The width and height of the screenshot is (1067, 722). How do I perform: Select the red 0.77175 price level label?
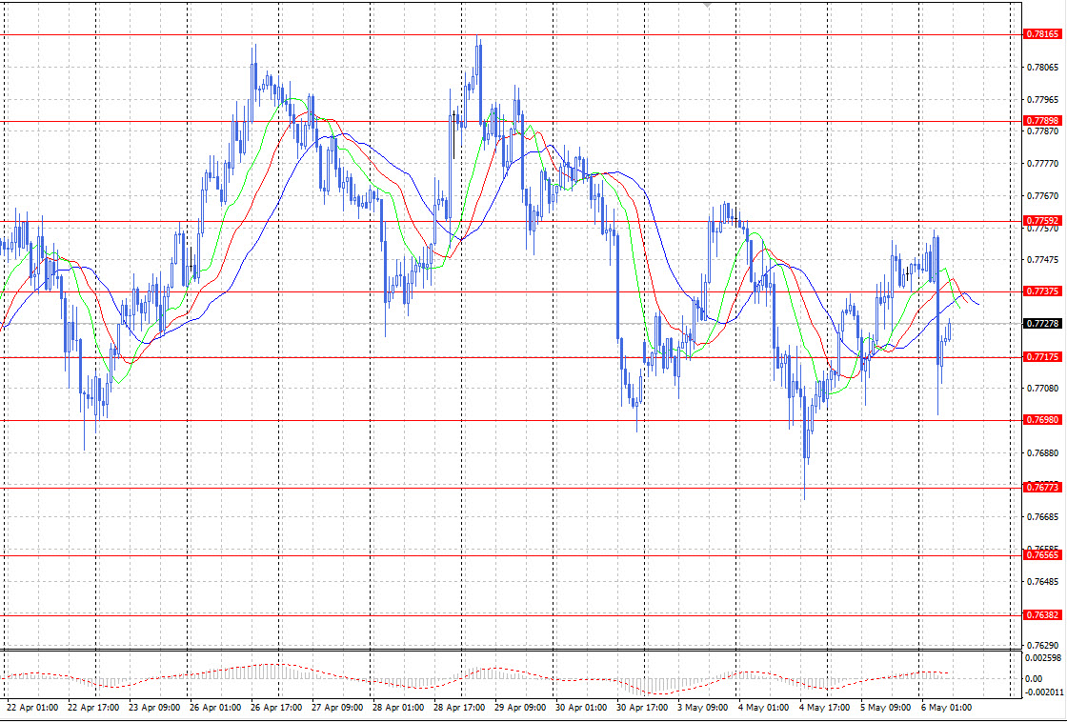(x=1042, y=357)
